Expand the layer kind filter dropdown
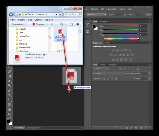 click(100, 69)
